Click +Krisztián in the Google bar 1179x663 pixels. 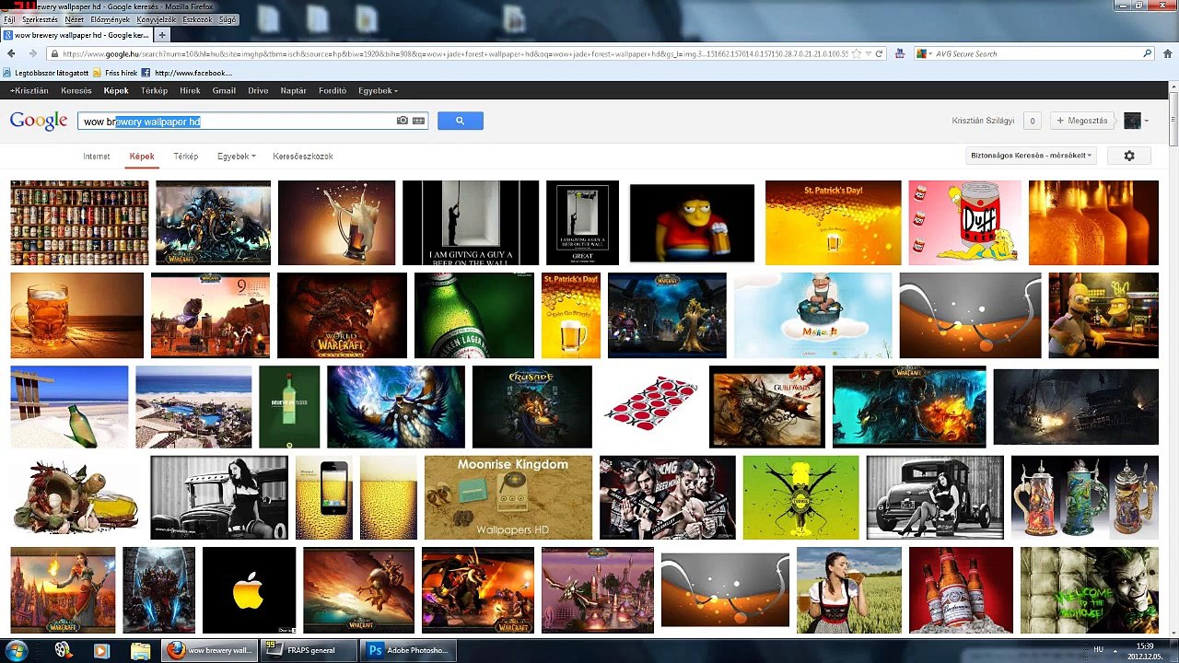pos(29,90)
